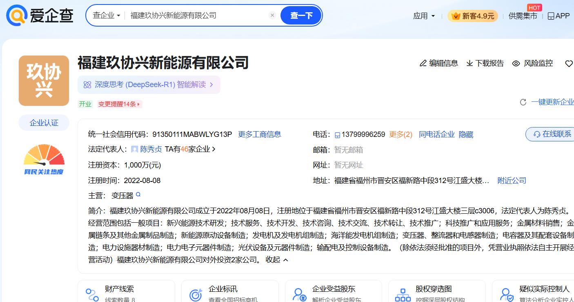Click 编辑信息 pencil icon

[x=423, y=63]
